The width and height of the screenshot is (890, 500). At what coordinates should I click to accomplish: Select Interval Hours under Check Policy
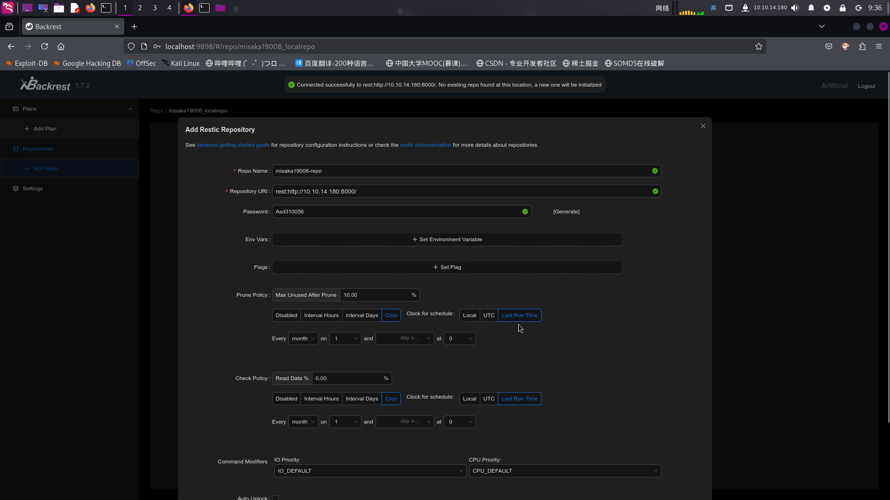321,399
